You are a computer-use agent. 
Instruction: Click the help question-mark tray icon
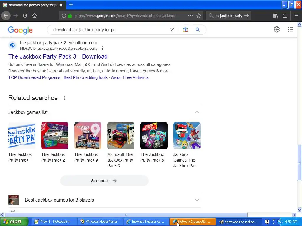coord(267,222)
